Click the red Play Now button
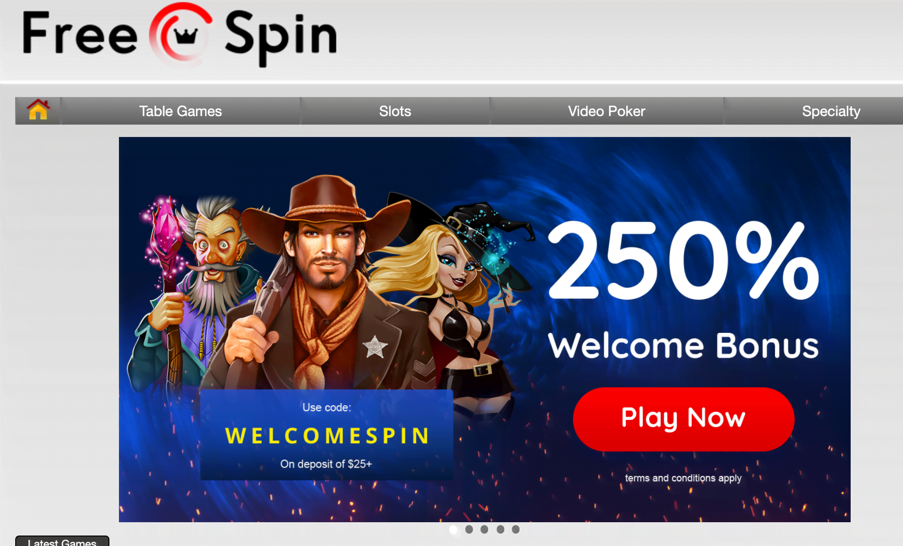 684,419
